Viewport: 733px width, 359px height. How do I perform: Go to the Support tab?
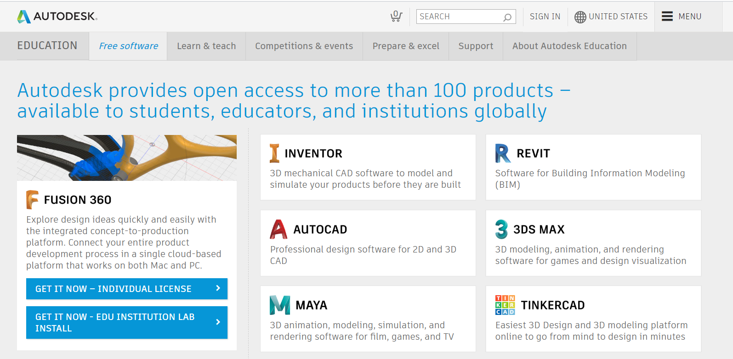coord(476,46)
